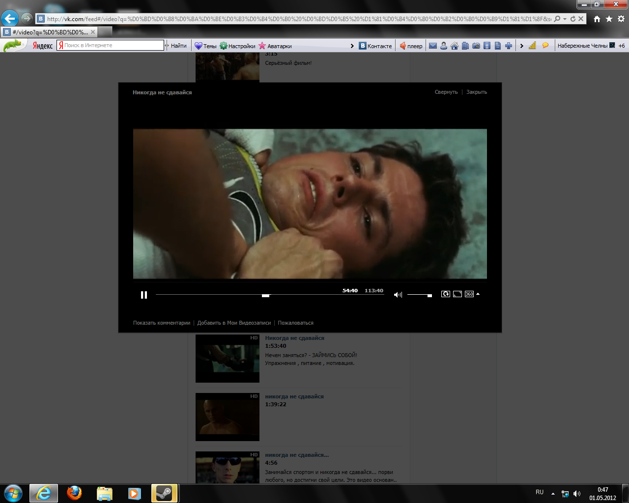Open the плеер toolbar button
Image resolution: width=629 pixels, height=503 pixels.
tap(411, 46)
